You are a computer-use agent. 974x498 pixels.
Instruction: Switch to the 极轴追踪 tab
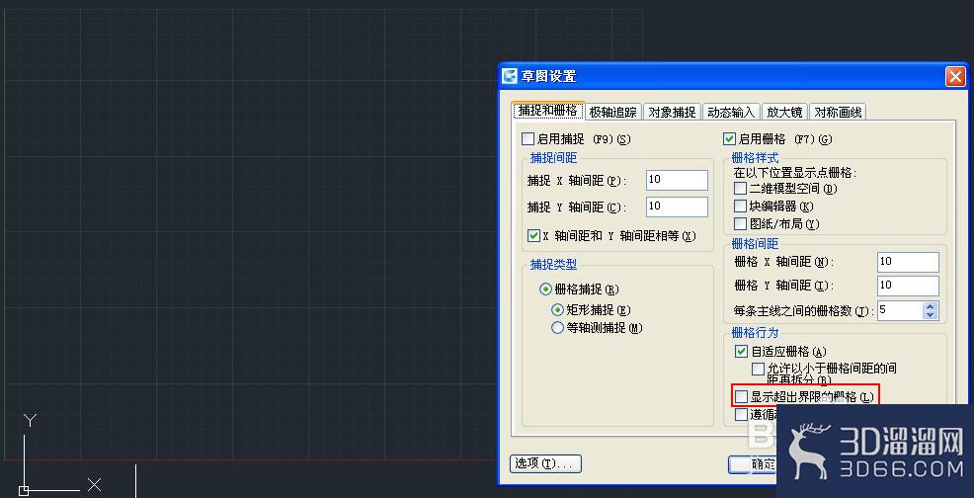coord(613,113)
